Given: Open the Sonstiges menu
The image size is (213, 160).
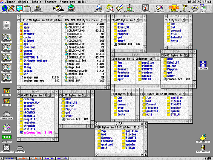Looking at the screenshot, I should (x=67, y=2).
